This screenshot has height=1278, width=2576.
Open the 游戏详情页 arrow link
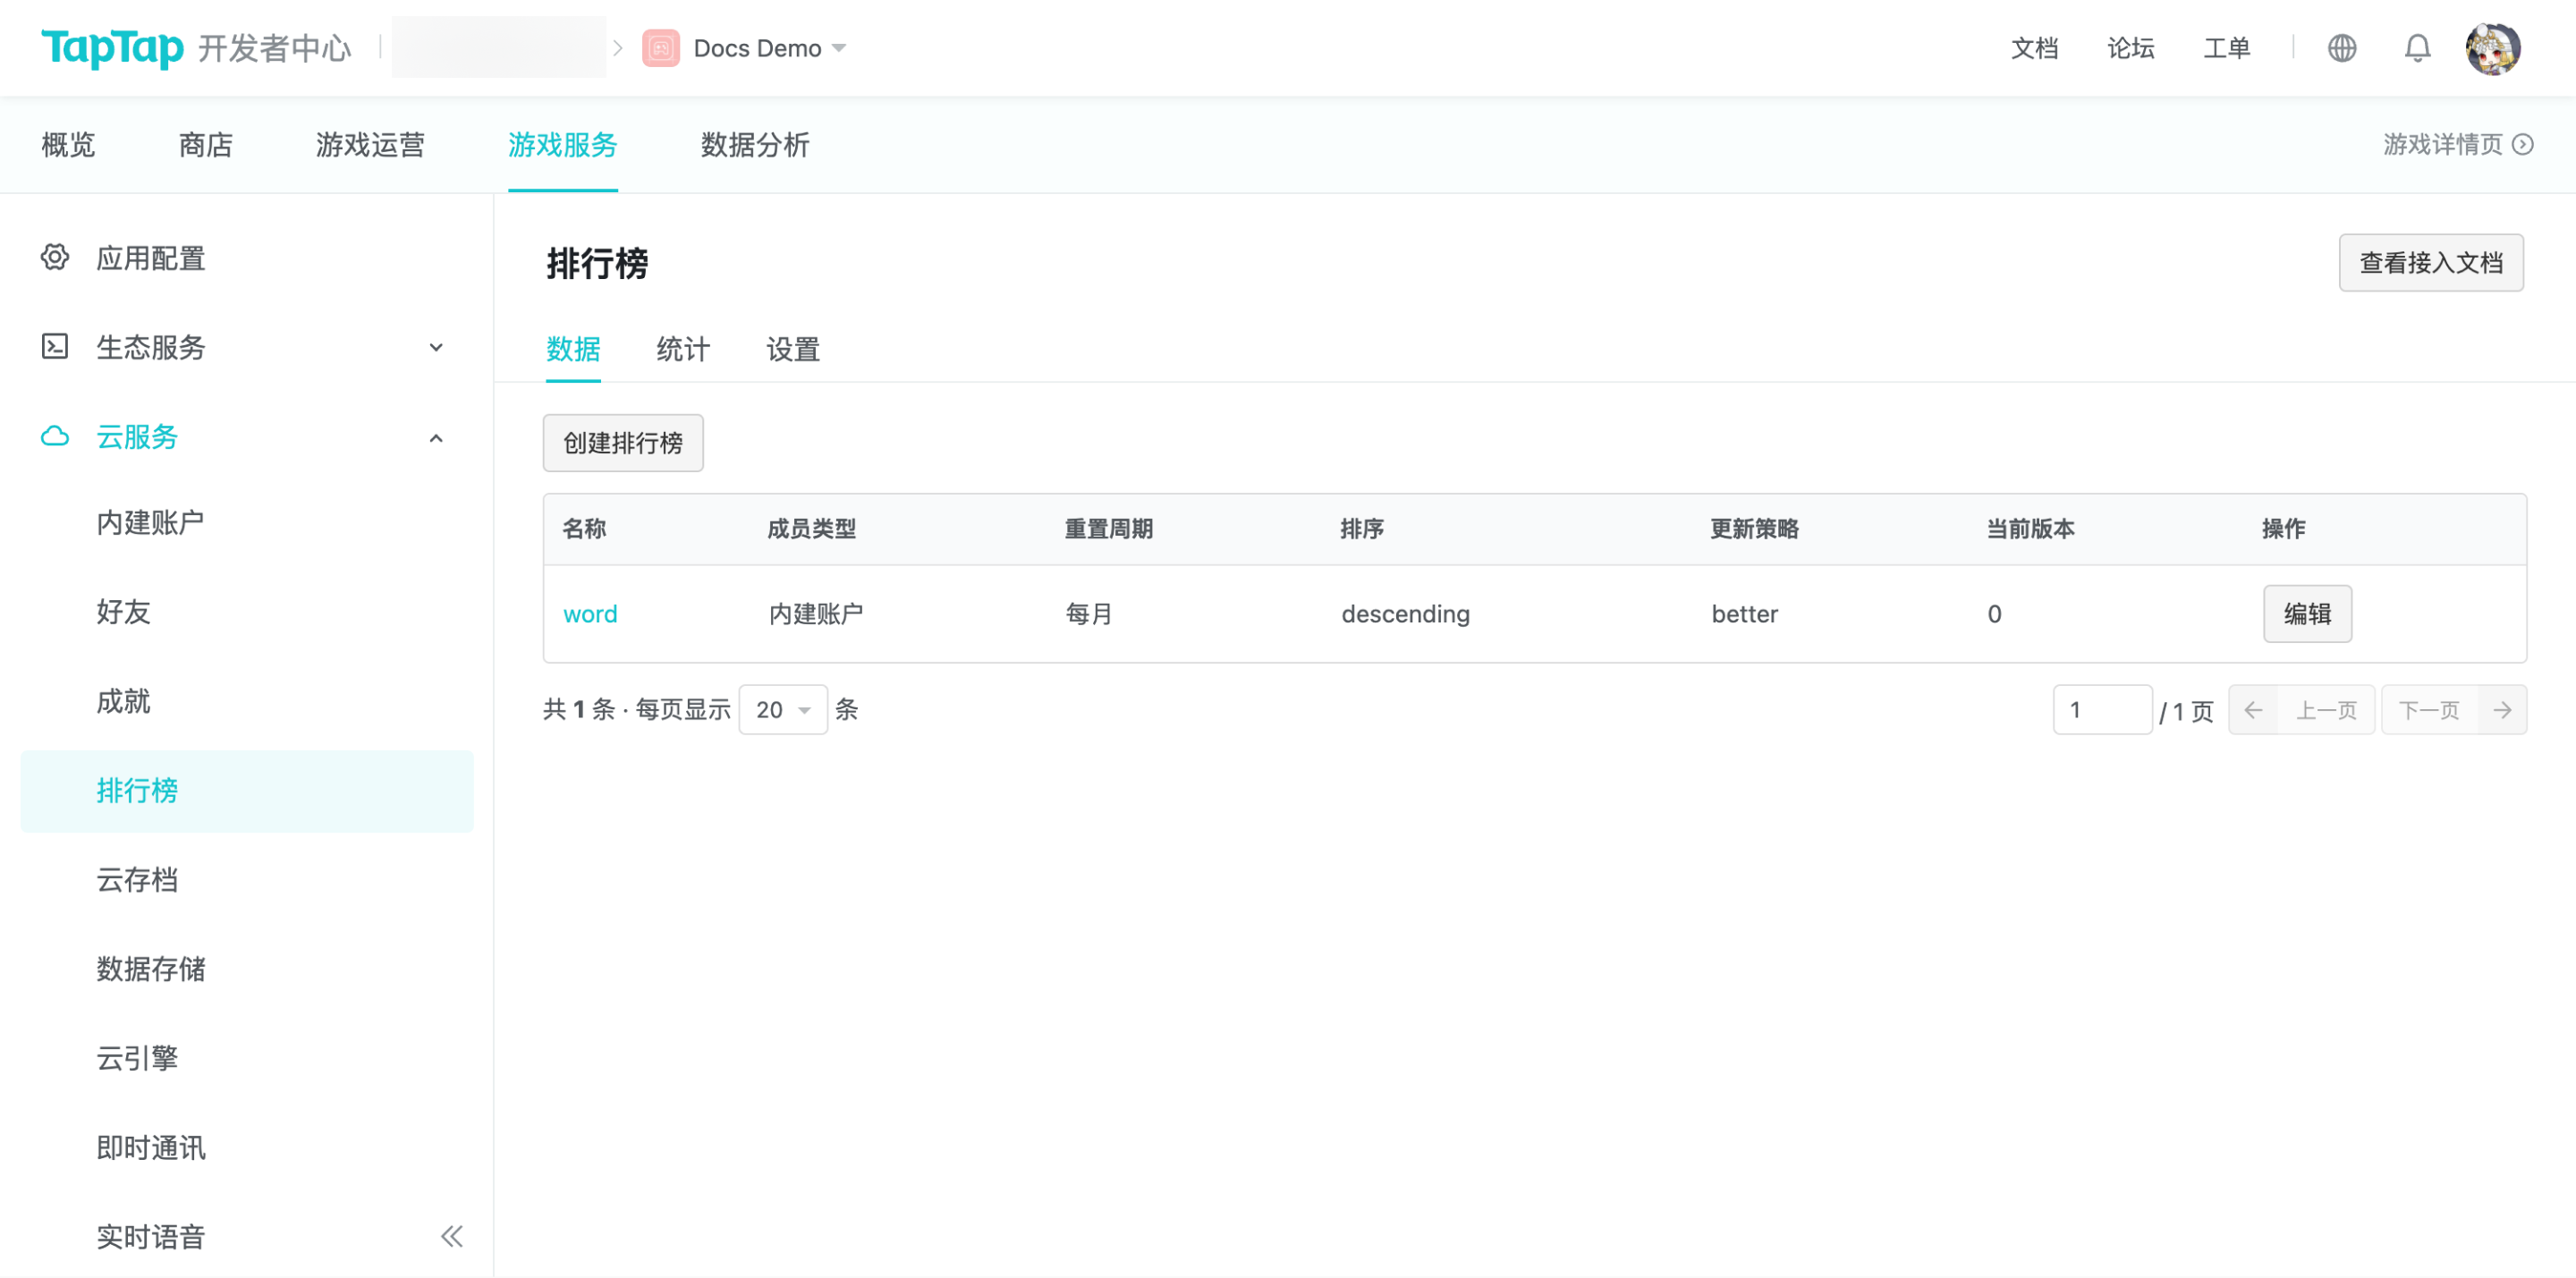tap(2525, 145)
